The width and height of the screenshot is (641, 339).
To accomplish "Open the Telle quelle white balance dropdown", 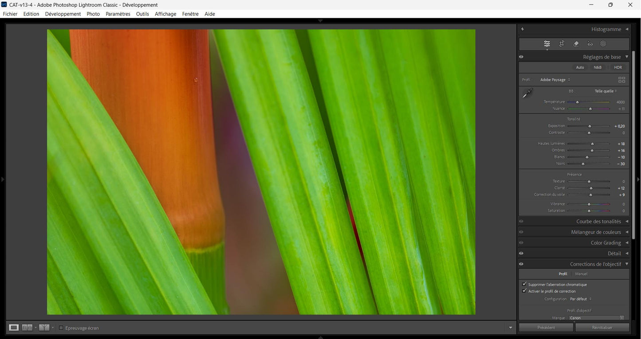I will click(605, 91).
